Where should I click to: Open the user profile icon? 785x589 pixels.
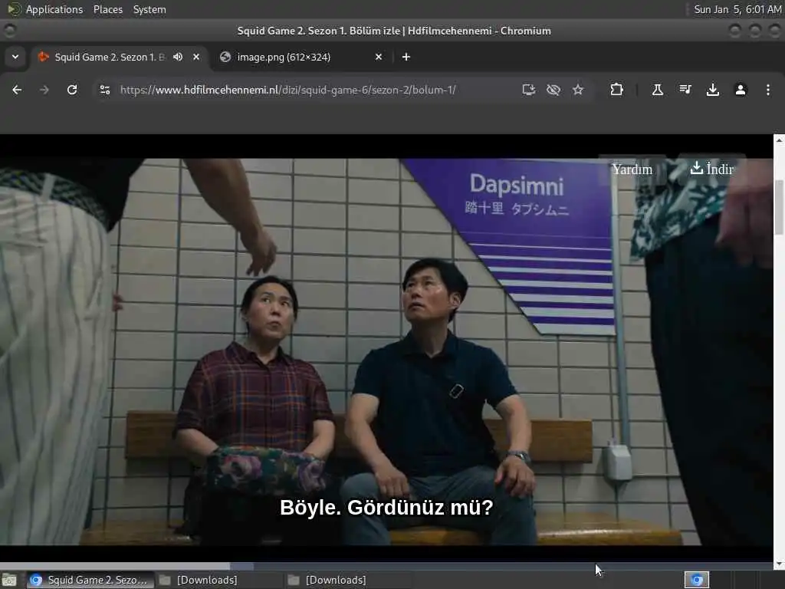[x=741, y=90]
